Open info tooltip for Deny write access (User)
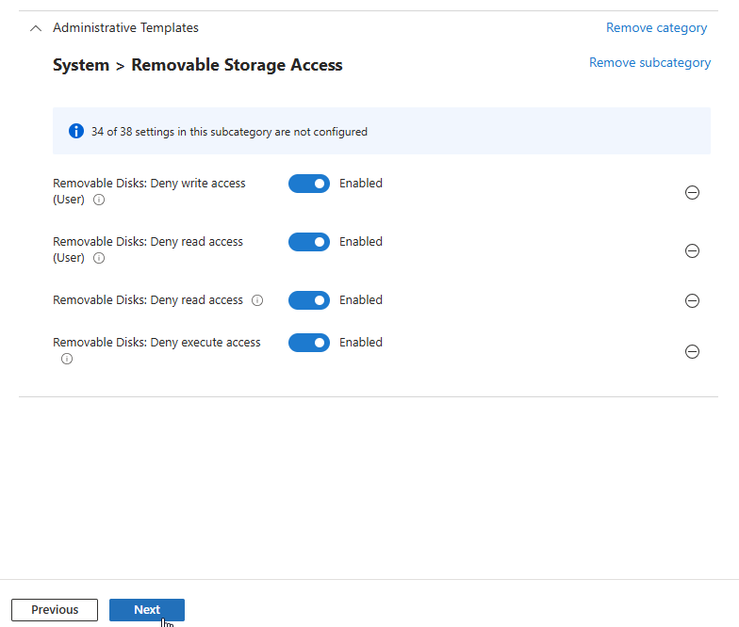 coord(99,200)
